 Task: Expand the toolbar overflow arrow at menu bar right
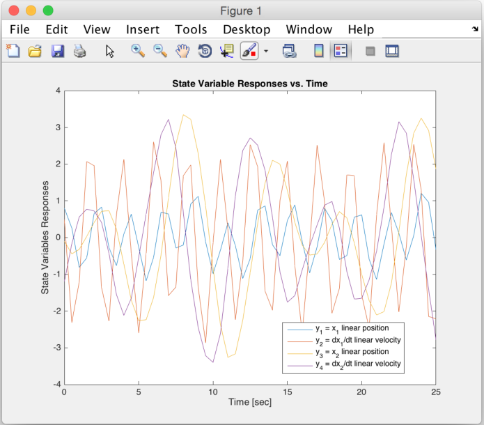point(474,29)
